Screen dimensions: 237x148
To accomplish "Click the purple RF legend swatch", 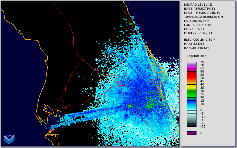I will [x=191, y=133].
